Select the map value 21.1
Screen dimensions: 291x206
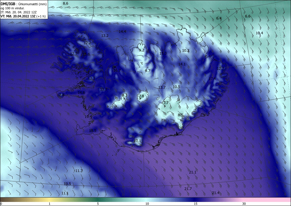(x=193, y=172)
